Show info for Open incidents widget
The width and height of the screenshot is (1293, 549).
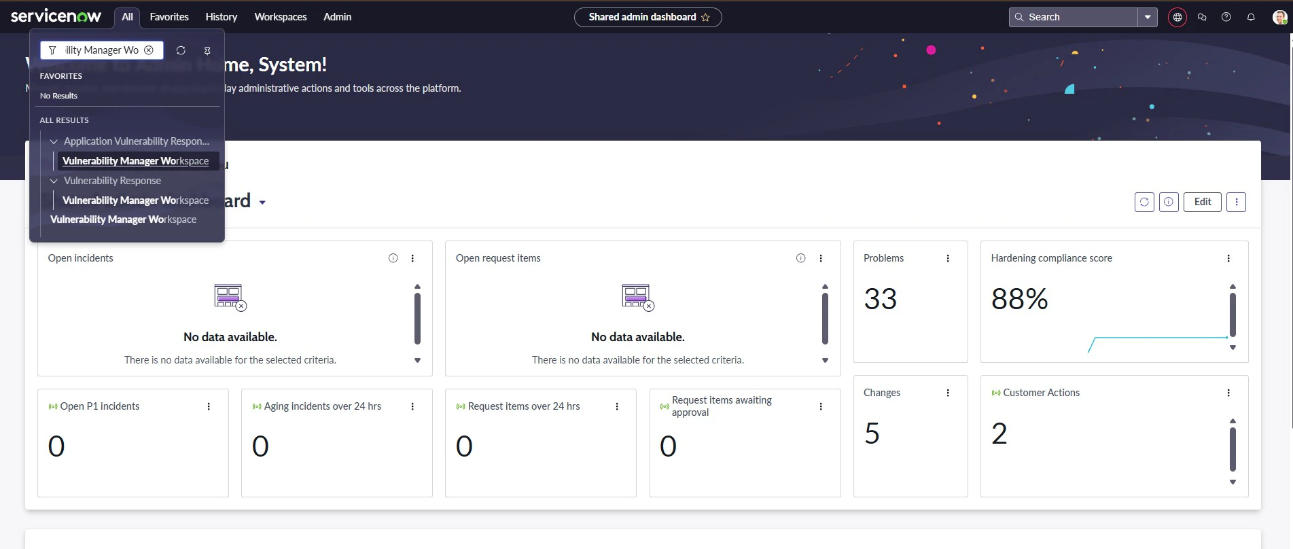[393, 258]
